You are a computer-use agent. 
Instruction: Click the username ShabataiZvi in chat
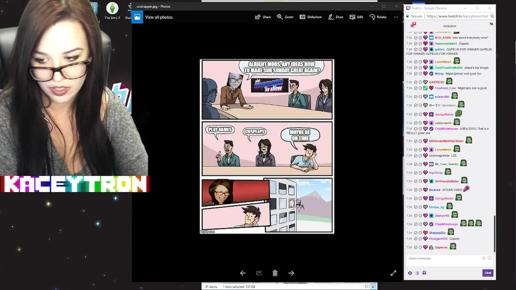pyautogui.click(x=437, y=233)
